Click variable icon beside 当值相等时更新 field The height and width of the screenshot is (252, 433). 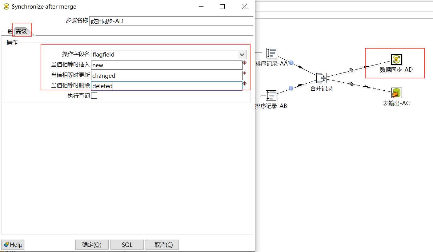(x=245, y=73)
